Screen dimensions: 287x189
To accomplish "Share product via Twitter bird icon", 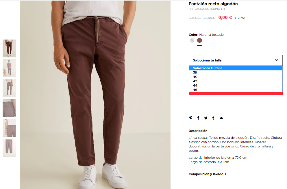I will [x=206, y=118].
